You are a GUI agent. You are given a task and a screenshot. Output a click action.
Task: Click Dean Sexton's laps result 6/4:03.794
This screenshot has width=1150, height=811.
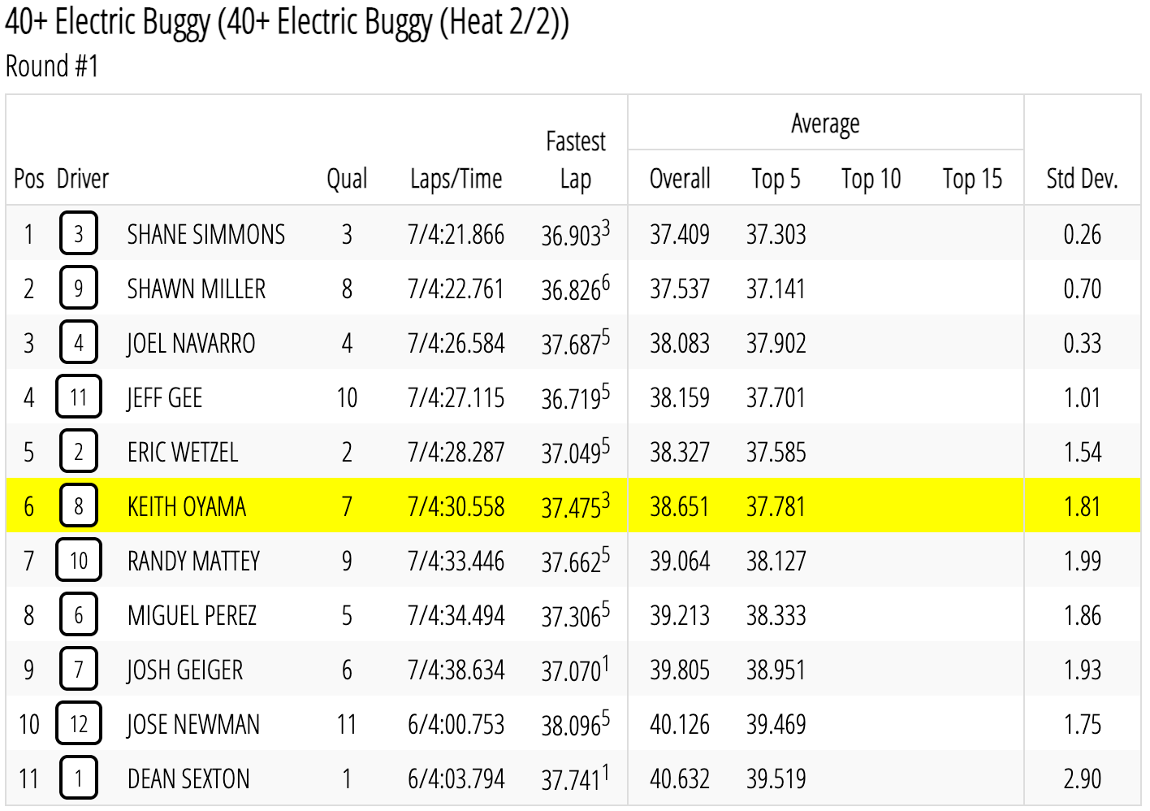456,779
